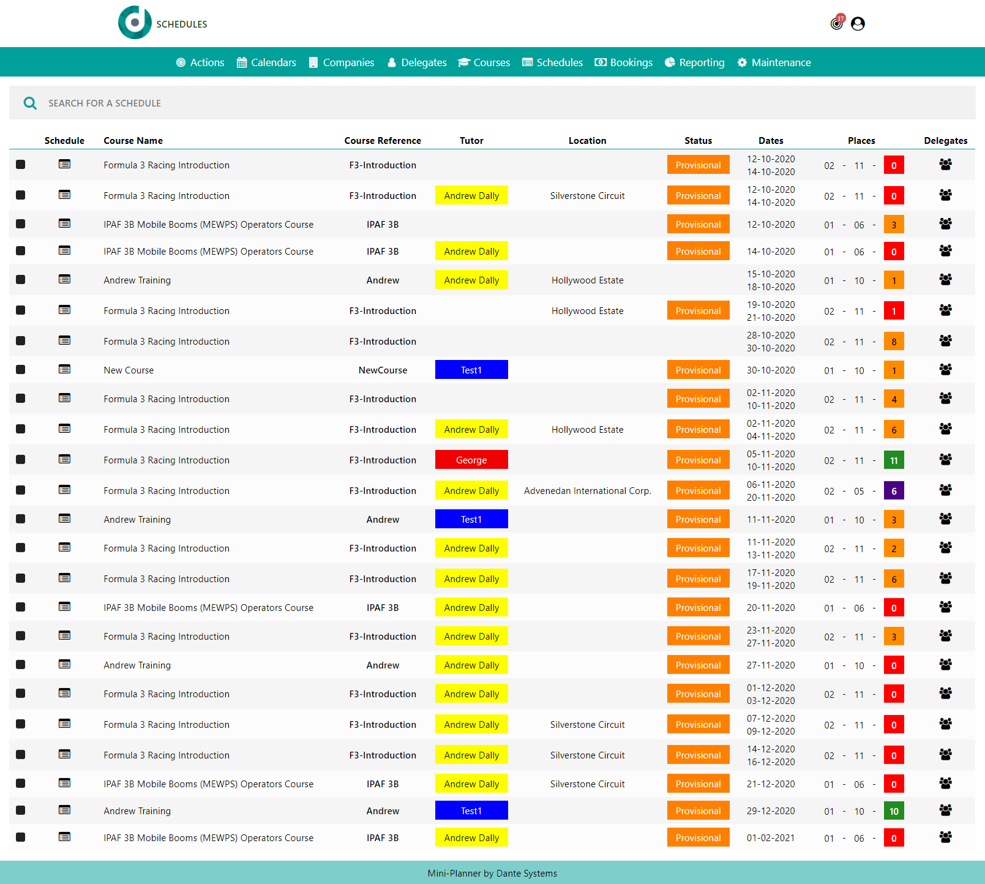Open the notifications icon with badge in header
Viewport: 985px width, 884px height.
(836, 23)
